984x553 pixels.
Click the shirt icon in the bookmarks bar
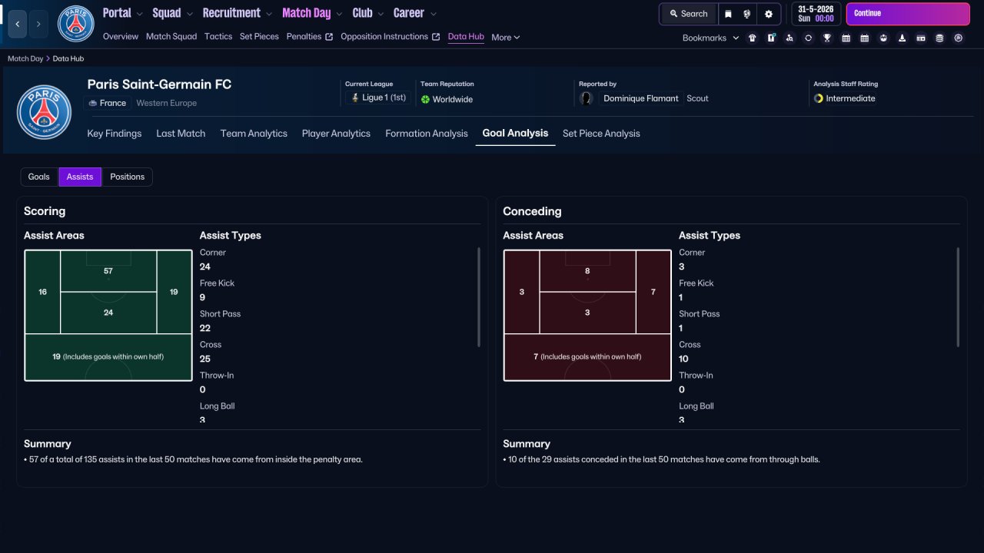click(752, 38)
